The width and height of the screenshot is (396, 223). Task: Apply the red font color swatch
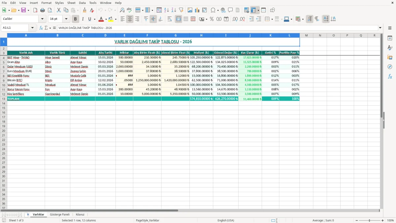[101, 19]
